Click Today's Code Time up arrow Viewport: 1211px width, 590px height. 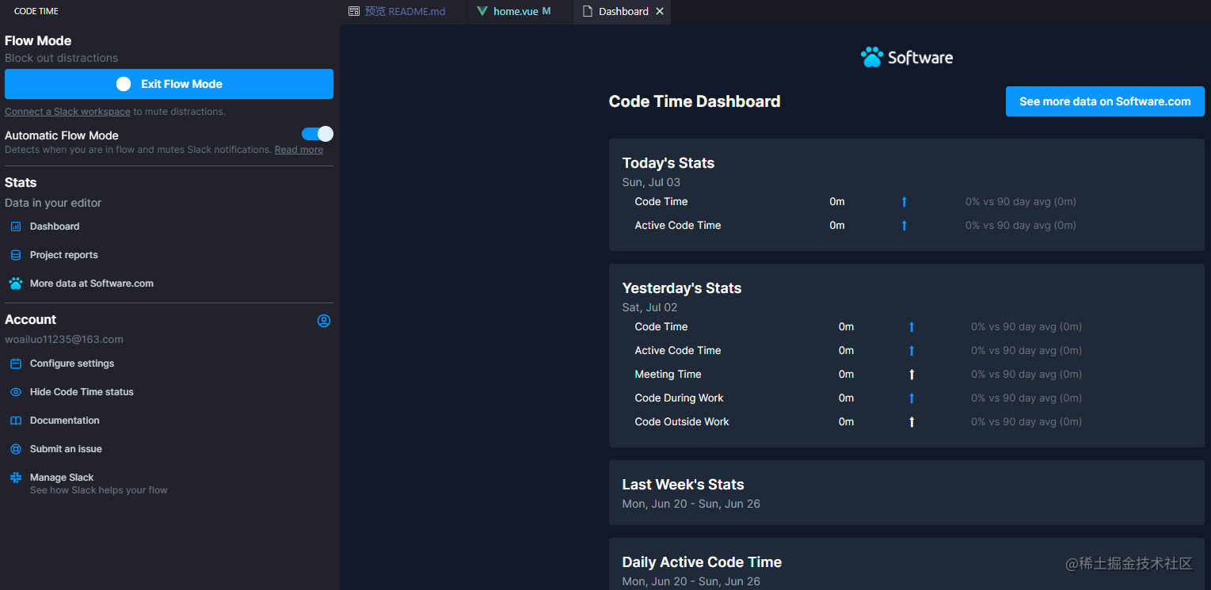click(904, 202)
